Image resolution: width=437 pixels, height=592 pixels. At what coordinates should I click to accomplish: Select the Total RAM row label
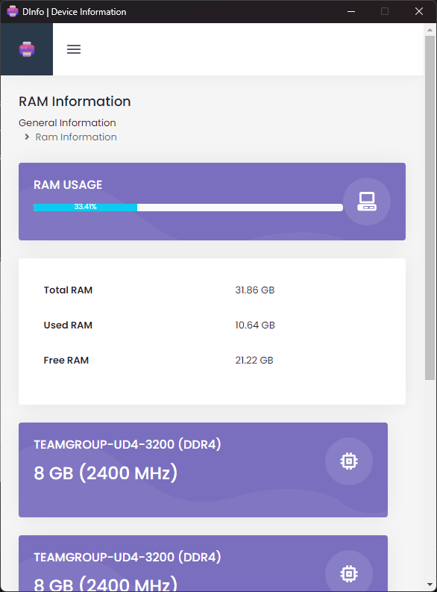click(68, 290)
